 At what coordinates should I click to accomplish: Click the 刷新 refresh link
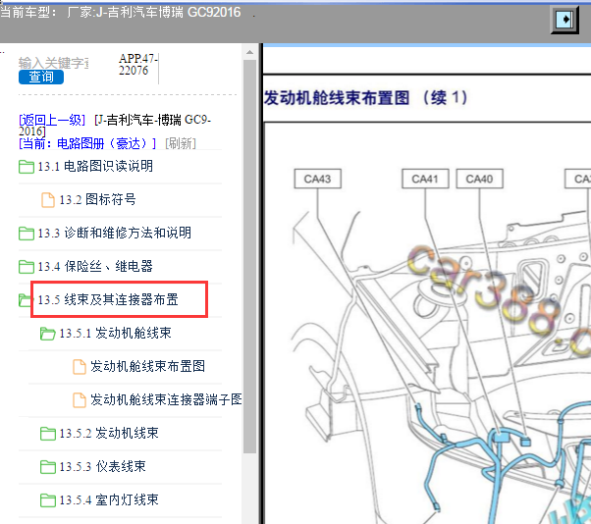click(x=181, y=143)
